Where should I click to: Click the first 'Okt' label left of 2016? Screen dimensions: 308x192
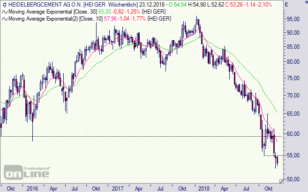[11, 188]
